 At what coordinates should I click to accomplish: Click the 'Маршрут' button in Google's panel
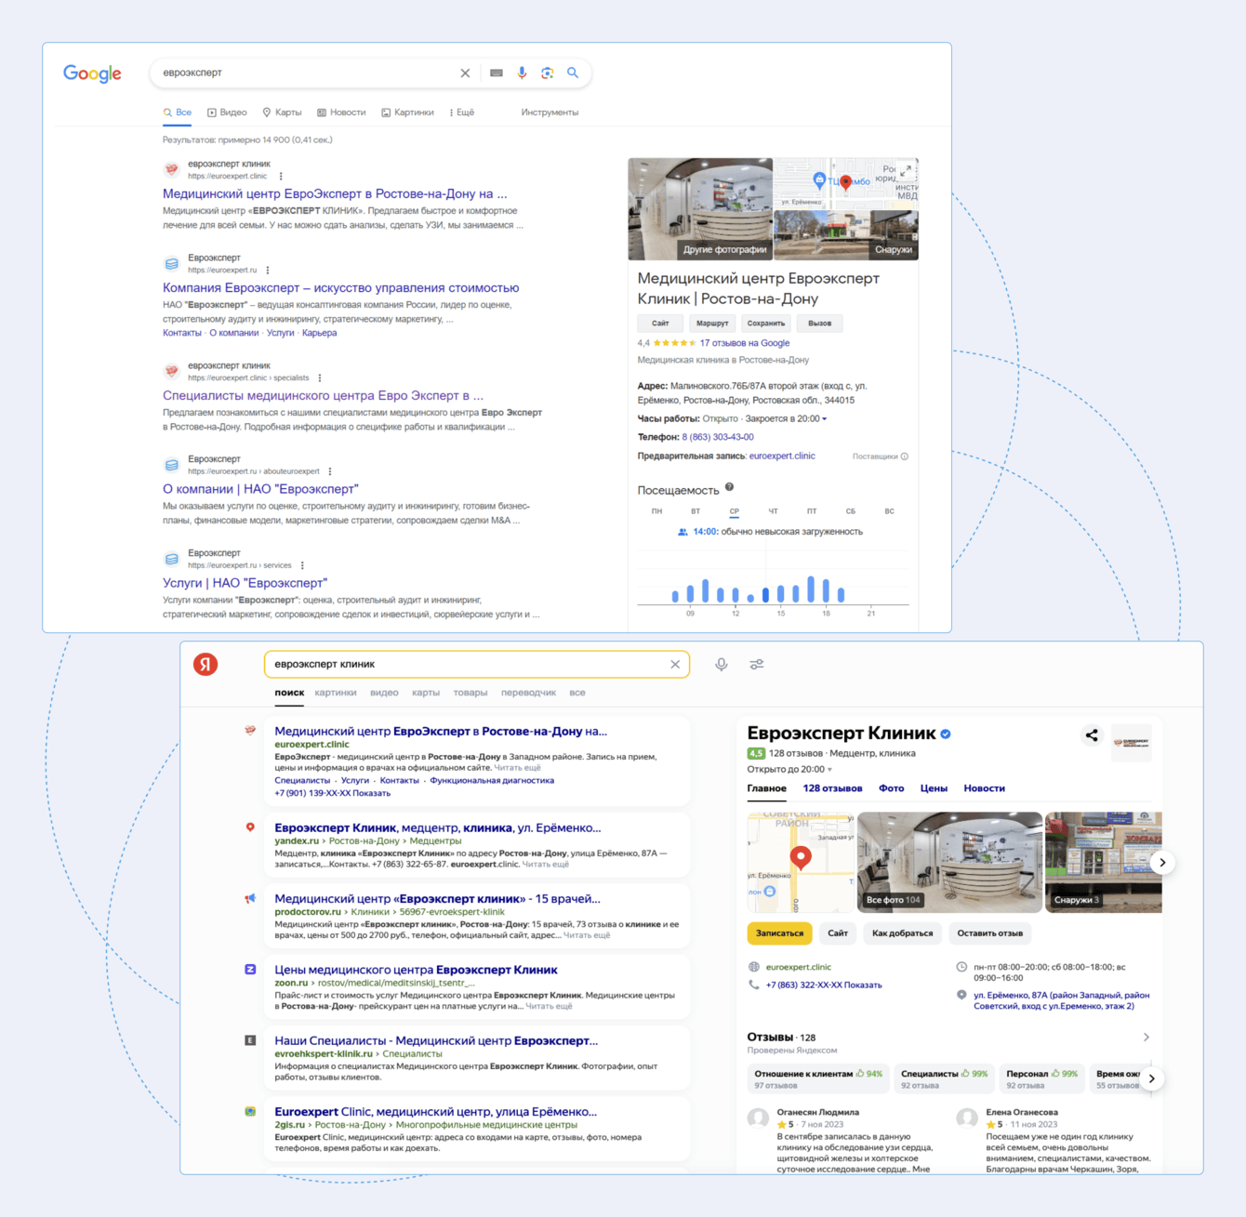[x=712, y=324]
